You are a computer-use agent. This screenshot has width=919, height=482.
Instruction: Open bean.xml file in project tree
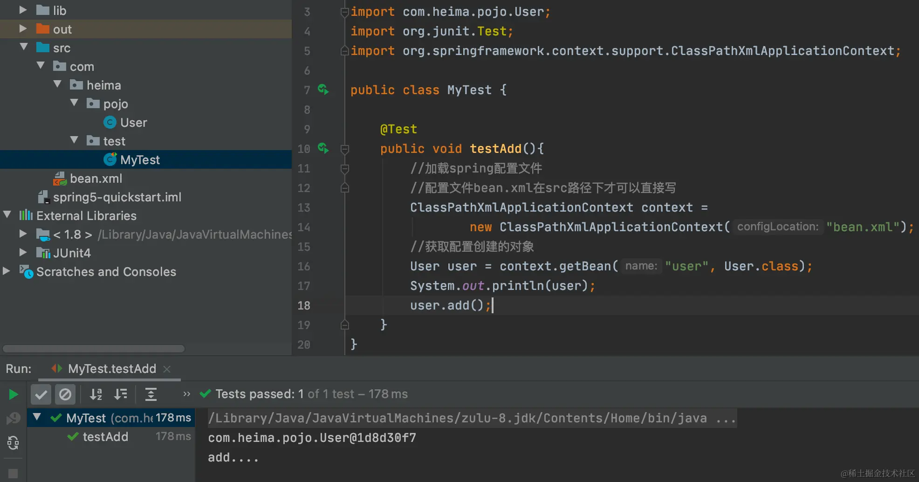click(88, 179)
